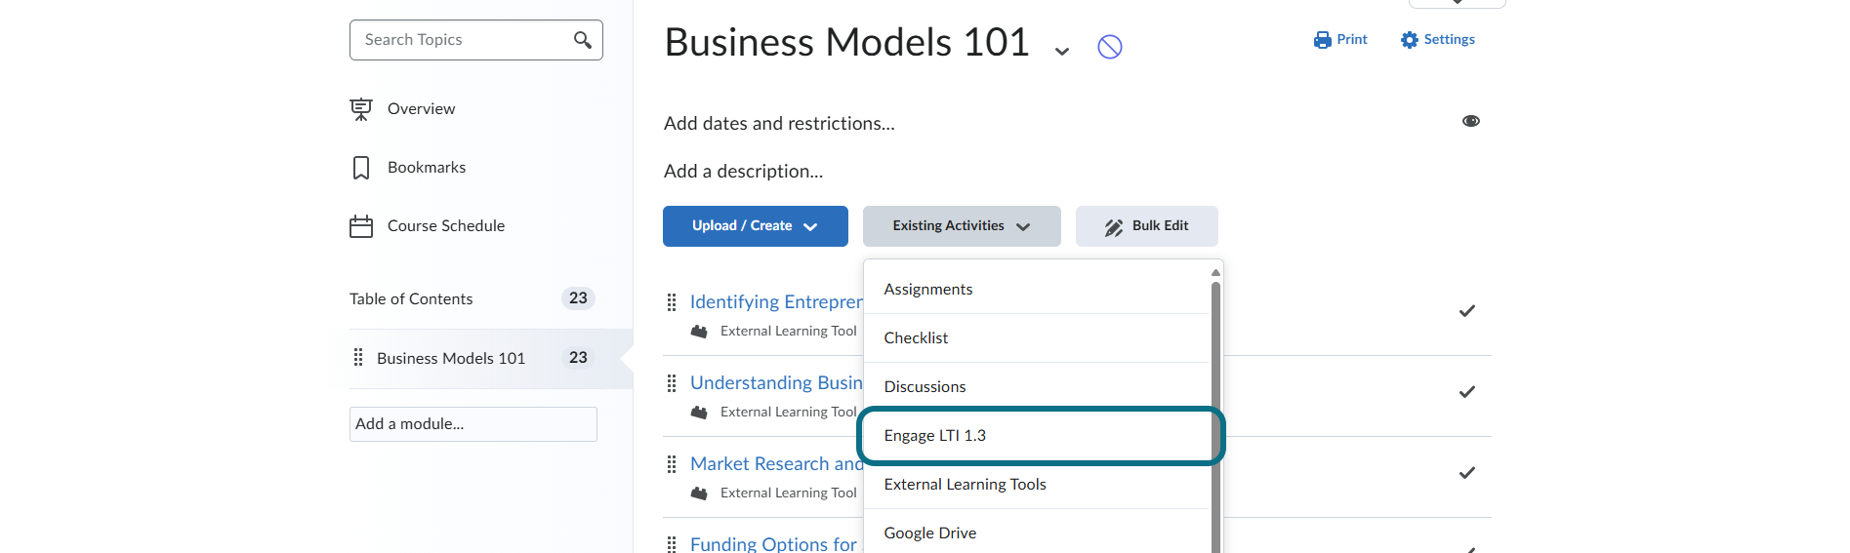Click the Bulk Edit pencil icon
Screen dimensions: 1850x553
pyautogui.click(x=1114, y=227)
